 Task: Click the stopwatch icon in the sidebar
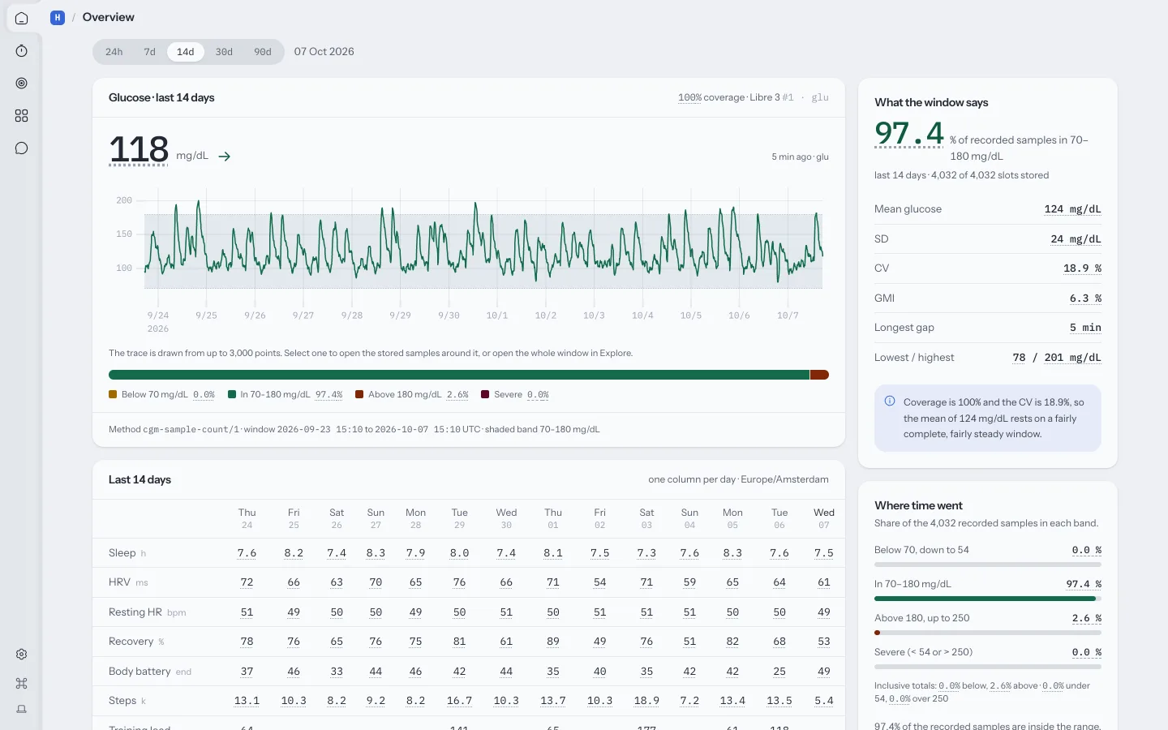[22, 51]
